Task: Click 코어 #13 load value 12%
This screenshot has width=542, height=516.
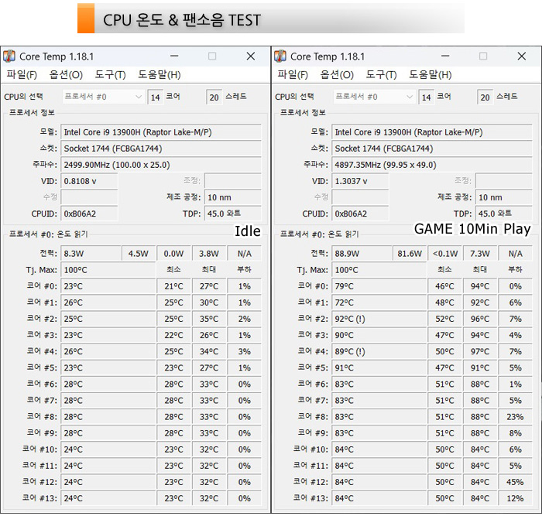Action: (515, 498)
